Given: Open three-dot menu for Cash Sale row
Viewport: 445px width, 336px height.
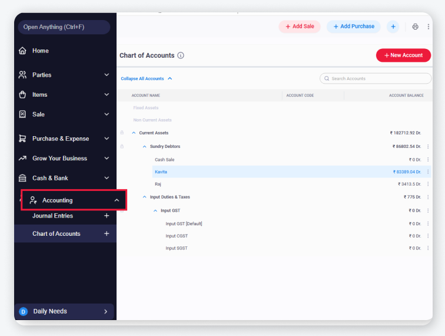Looking at the screenshot, I should [x=428, y=160].
